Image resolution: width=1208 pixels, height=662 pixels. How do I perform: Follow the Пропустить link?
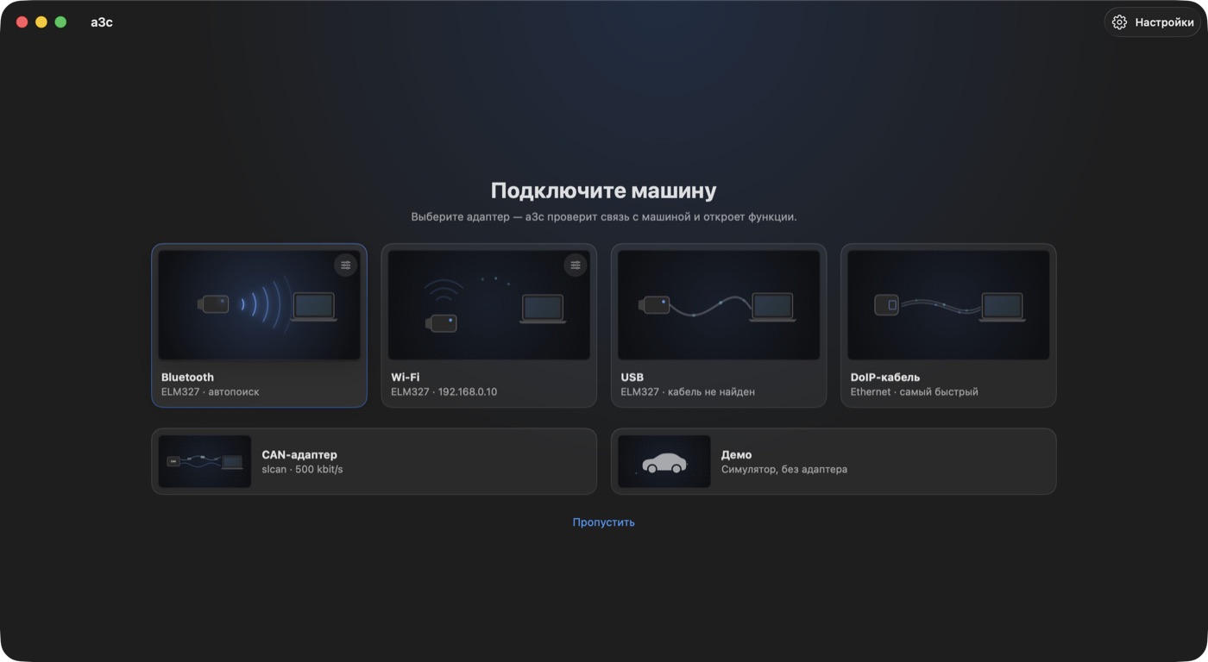tap(604, 522)
